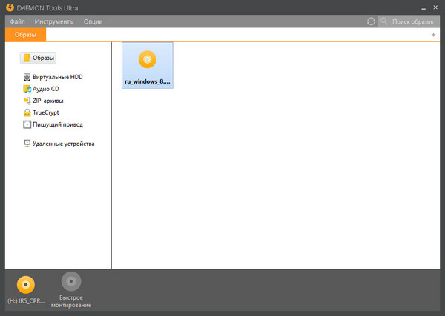The height and width of the screenshot is (316, 445).
Task: Add a new tab with plus icon
Action: [x=433, y=35]
